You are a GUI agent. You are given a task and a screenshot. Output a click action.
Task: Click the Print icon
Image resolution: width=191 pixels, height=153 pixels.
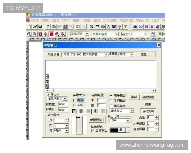(103, 27)
